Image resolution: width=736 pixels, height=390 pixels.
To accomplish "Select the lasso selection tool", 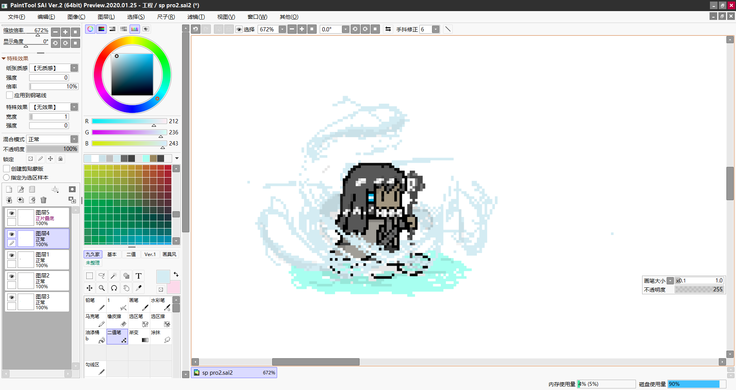I will tap(102, 276).
